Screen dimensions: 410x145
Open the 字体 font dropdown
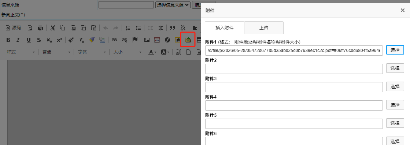click(92, 52)
